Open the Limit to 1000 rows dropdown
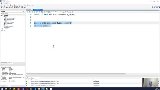160x90 pixels. (56, 12)
